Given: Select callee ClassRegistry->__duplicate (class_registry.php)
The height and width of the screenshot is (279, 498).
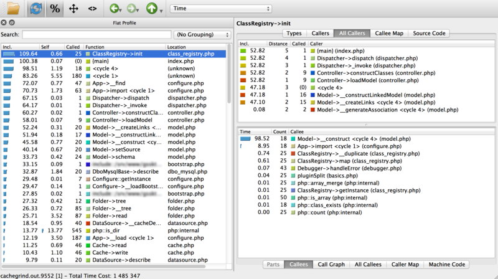Looking at the screenshot, I should pyautogui.click(x=366, y=153).
